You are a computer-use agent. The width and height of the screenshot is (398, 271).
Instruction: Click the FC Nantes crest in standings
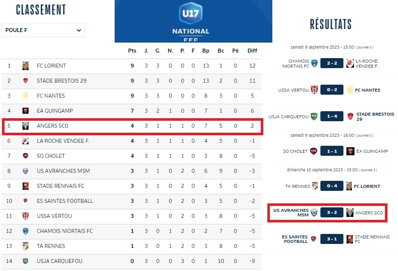[x=26, y=96]
